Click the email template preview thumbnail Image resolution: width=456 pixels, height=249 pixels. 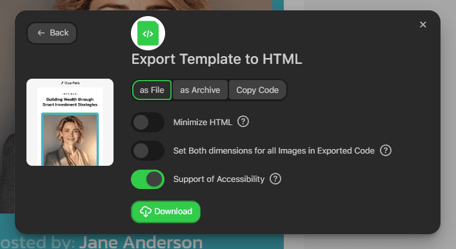(x=70, y=122)
